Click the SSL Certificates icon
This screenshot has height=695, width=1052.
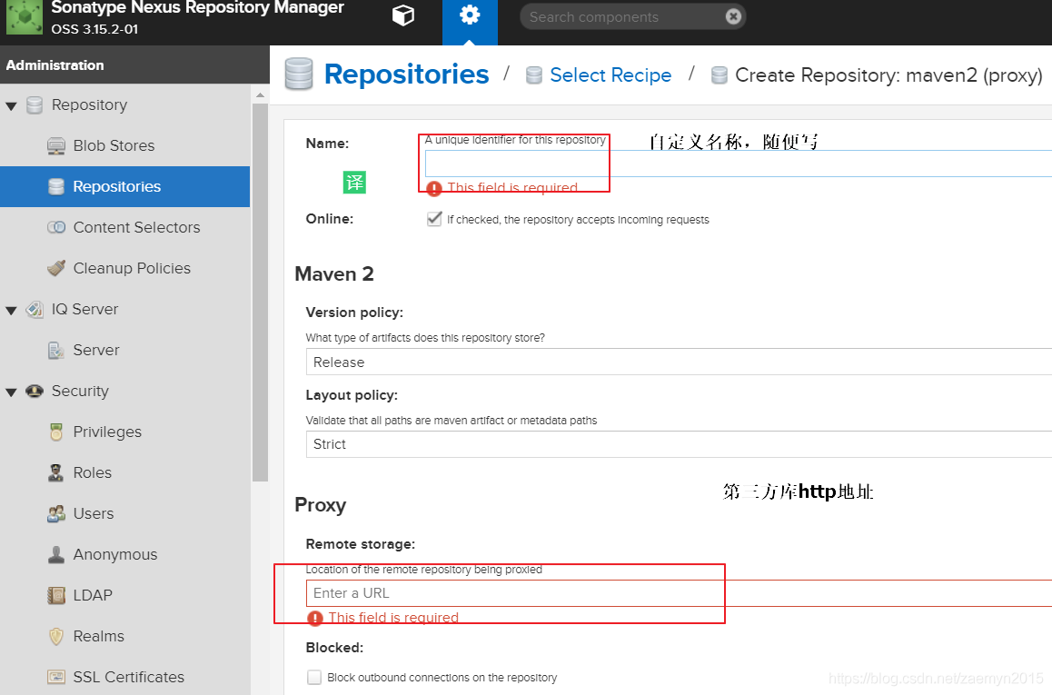click(x=56, y=677)
